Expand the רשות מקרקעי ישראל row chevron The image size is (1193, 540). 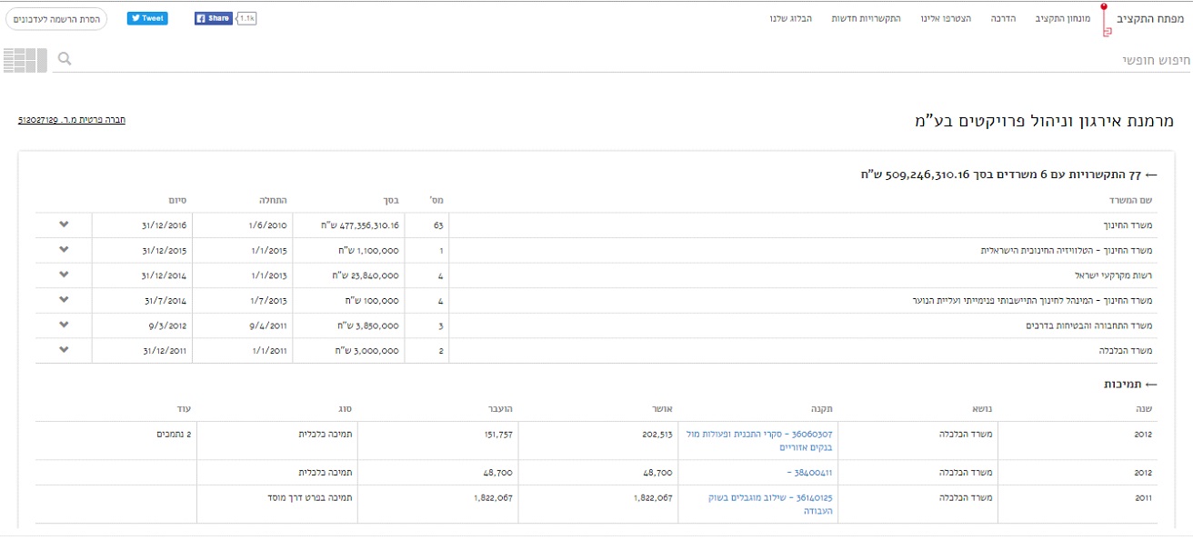pos(64,275)
